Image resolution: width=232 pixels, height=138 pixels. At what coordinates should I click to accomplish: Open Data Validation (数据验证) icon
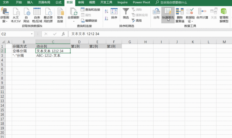190,11
